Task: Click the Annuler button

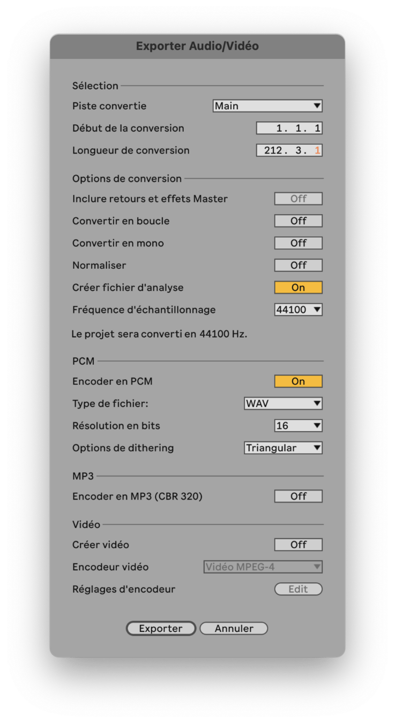Action: pos(234,629)
